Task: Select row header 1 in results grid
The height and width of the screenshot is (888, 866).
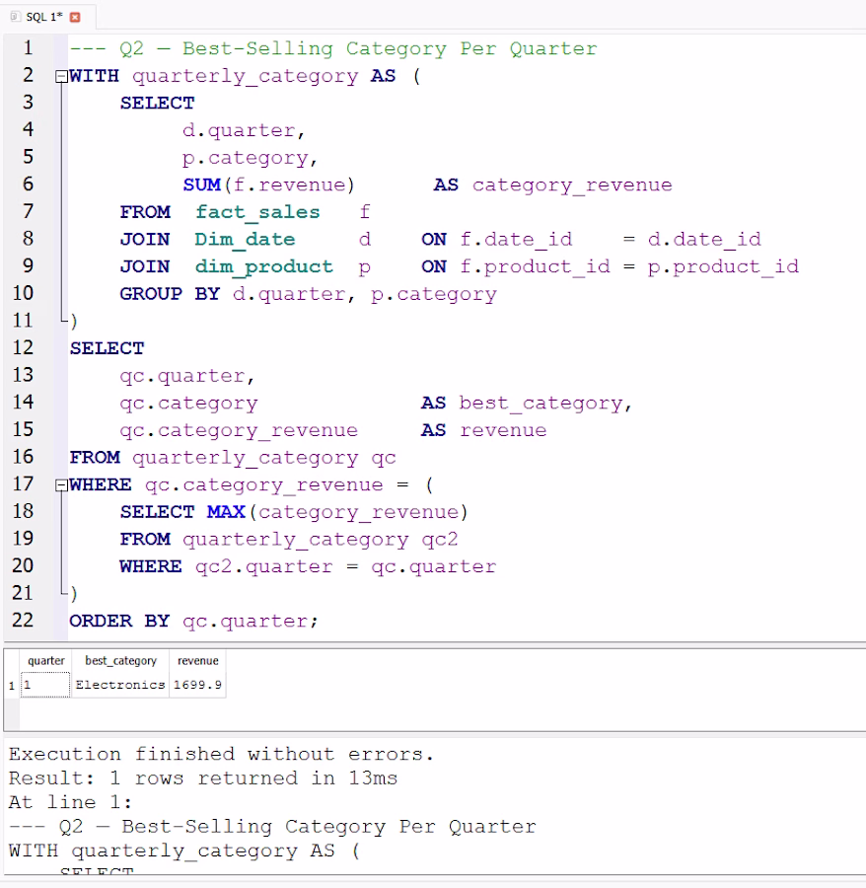Action: pos(11,686)
